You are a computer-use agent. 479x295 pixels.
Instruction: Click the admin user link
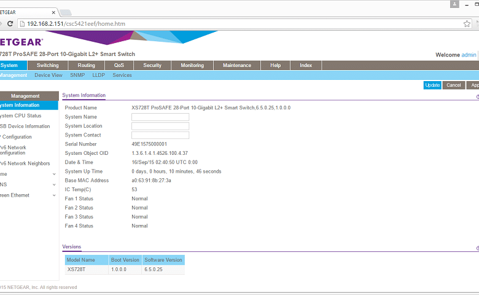(x=469, y=55)
